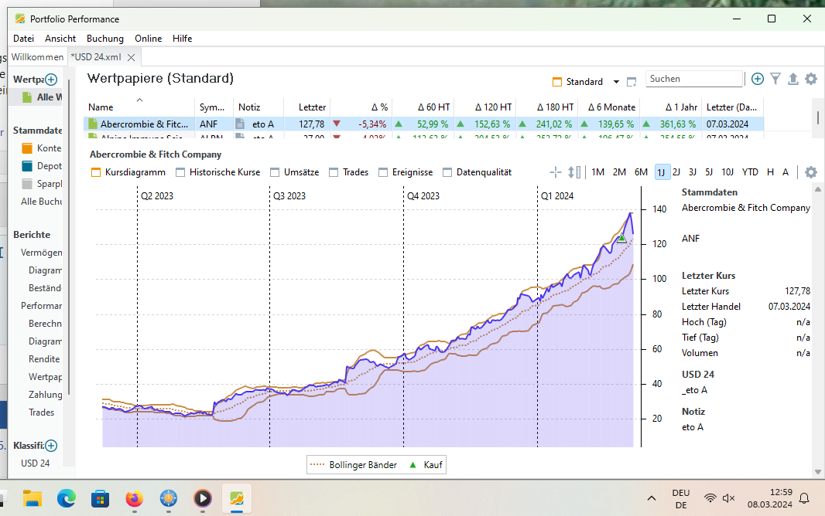The height and width of the screenshot is (516, 825).
Task: Enable the Umsätze checkbox
Action: [x=275, y=172]
